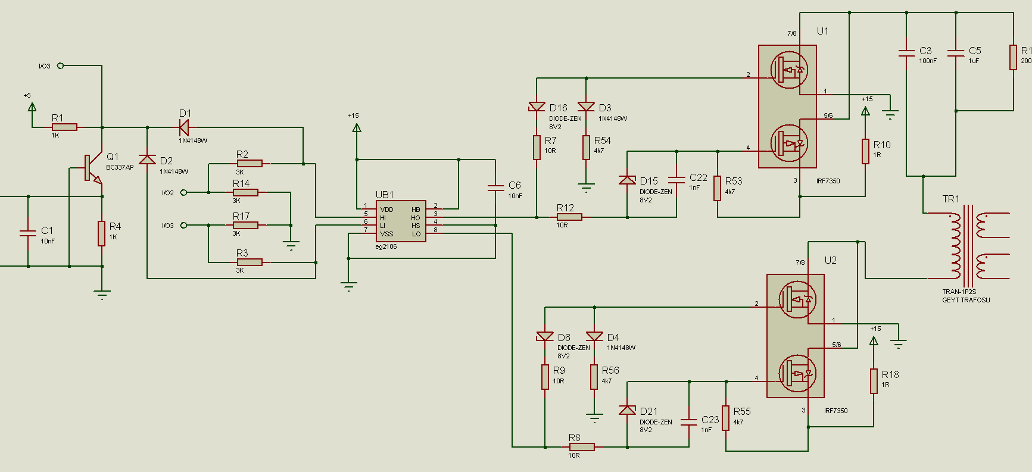This screenshot has height=472, width=1032.
Task: Select the U1 IRF7350 MOSFET package
Action: click(x=787, y=107)
